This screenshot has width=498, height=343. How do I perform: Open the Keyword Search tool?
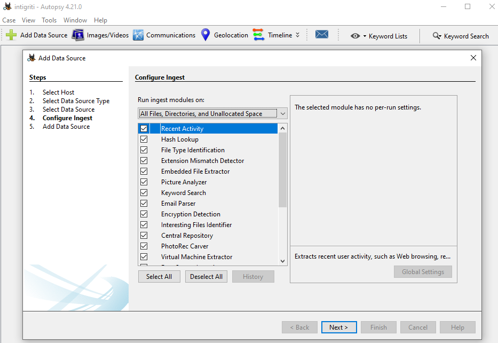[x=461, y=36]
